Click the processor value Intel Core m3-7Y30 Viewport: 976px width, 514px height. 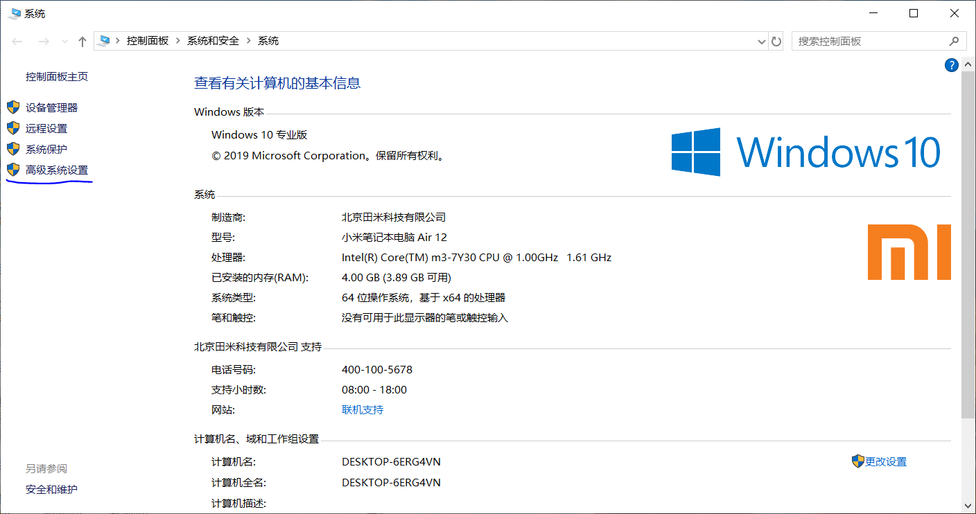(476, 258)
